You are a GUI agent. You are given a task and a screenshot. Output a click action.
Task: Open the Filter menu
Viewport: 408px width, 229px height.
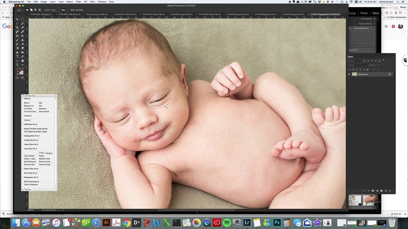[78, 2]
